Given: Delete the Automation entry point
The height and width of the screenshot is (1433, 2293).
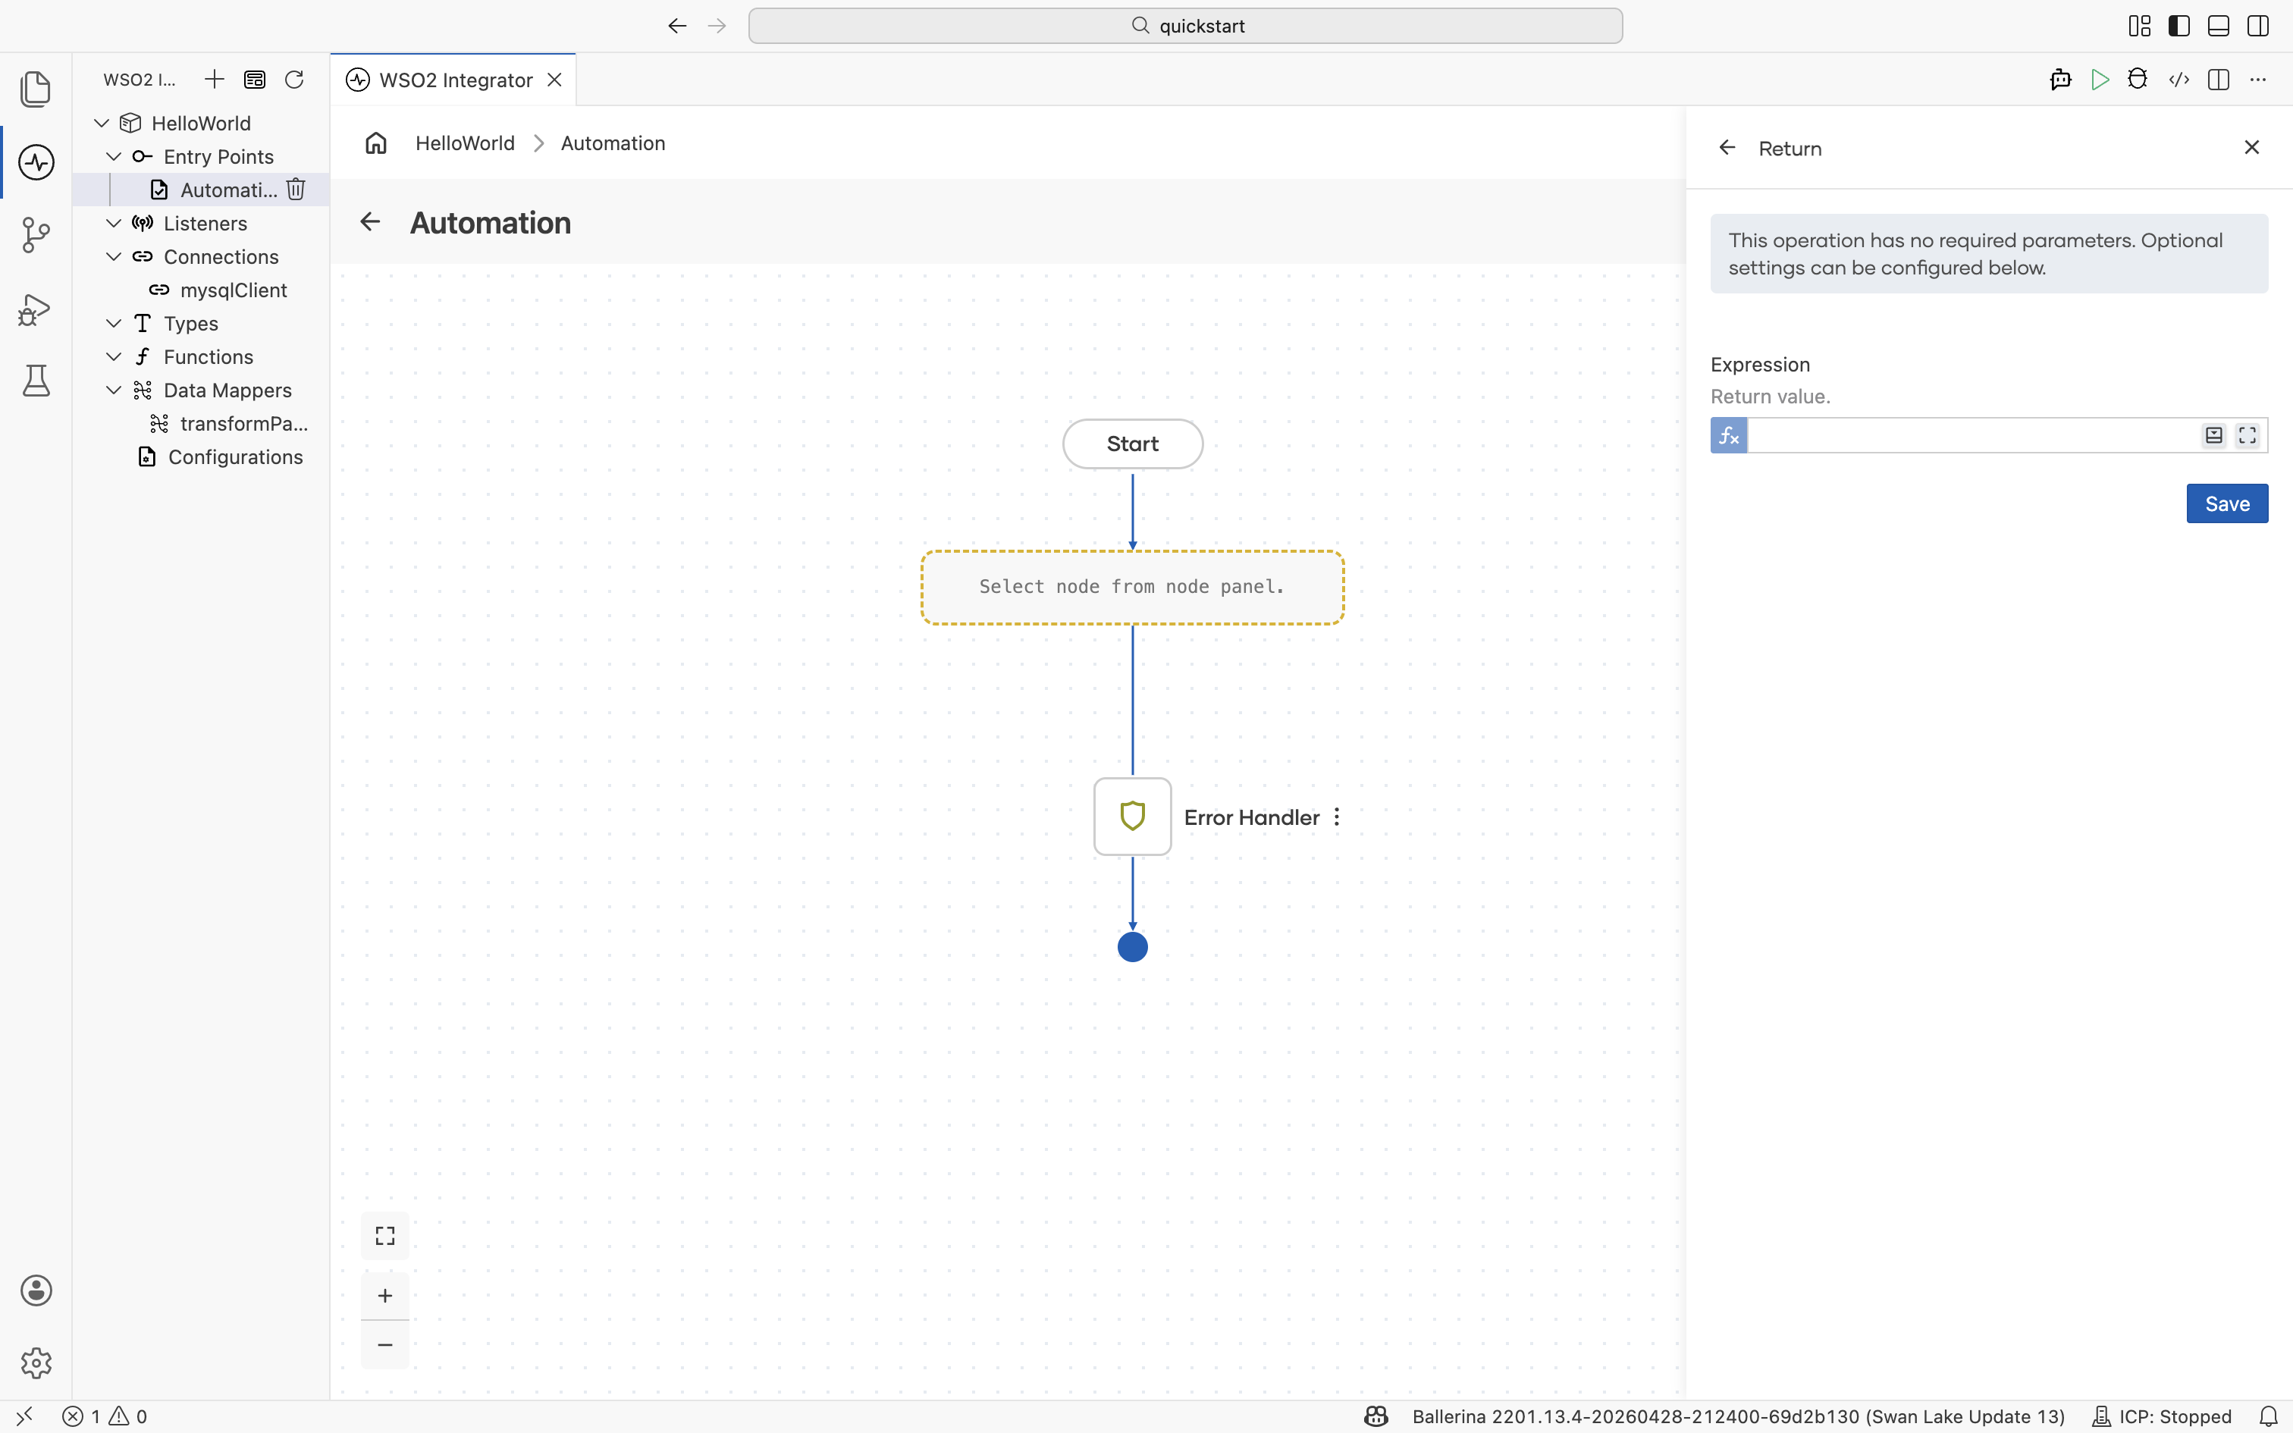Looking at the screenshot, I should [x=296, y=190].
